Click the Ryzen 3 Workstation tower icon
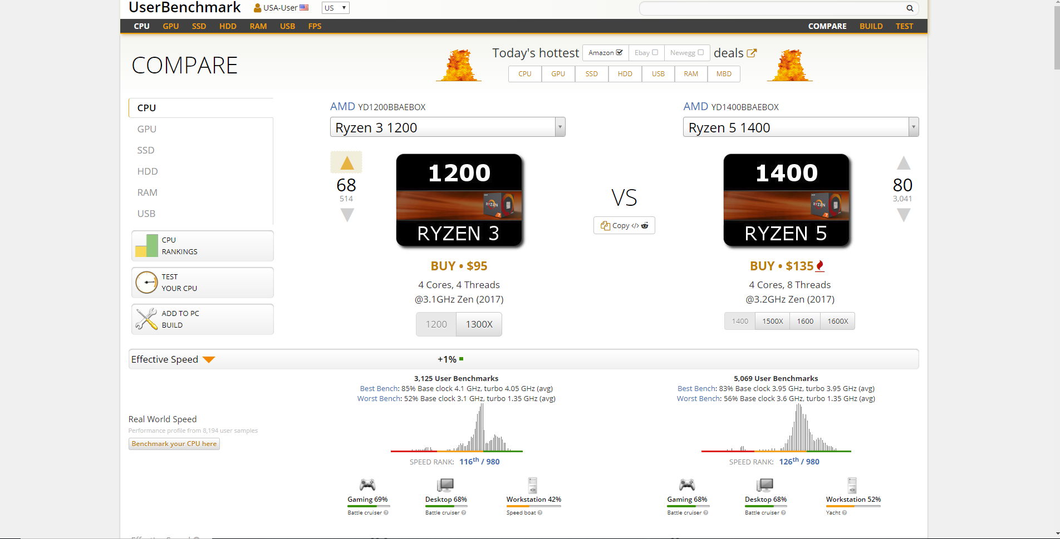The image size is (1060, 539). pos(533,485)
